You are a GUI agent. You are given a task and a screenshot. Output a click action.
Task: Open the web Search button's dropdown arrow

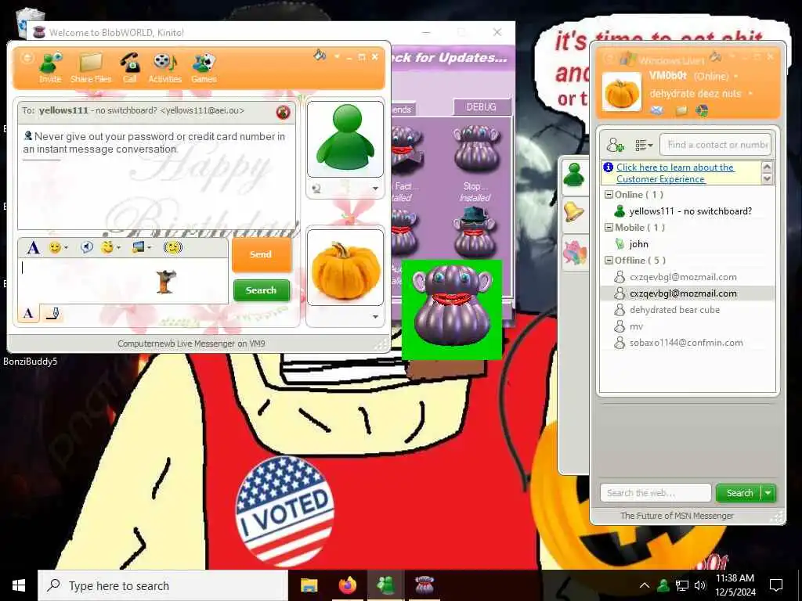click(768, 493)
